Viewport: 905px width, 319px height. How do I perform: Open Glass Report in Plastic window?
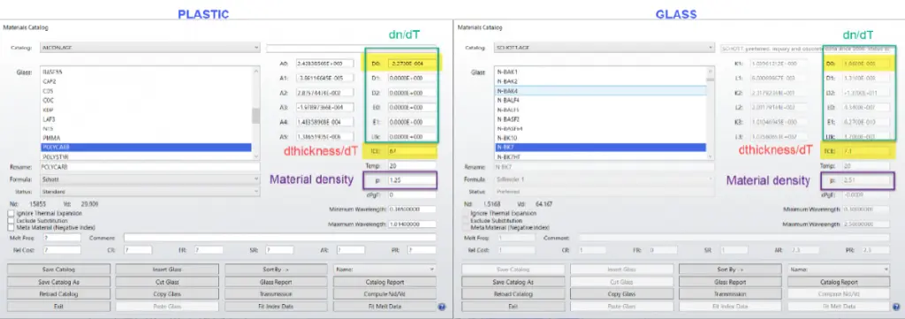276,282
